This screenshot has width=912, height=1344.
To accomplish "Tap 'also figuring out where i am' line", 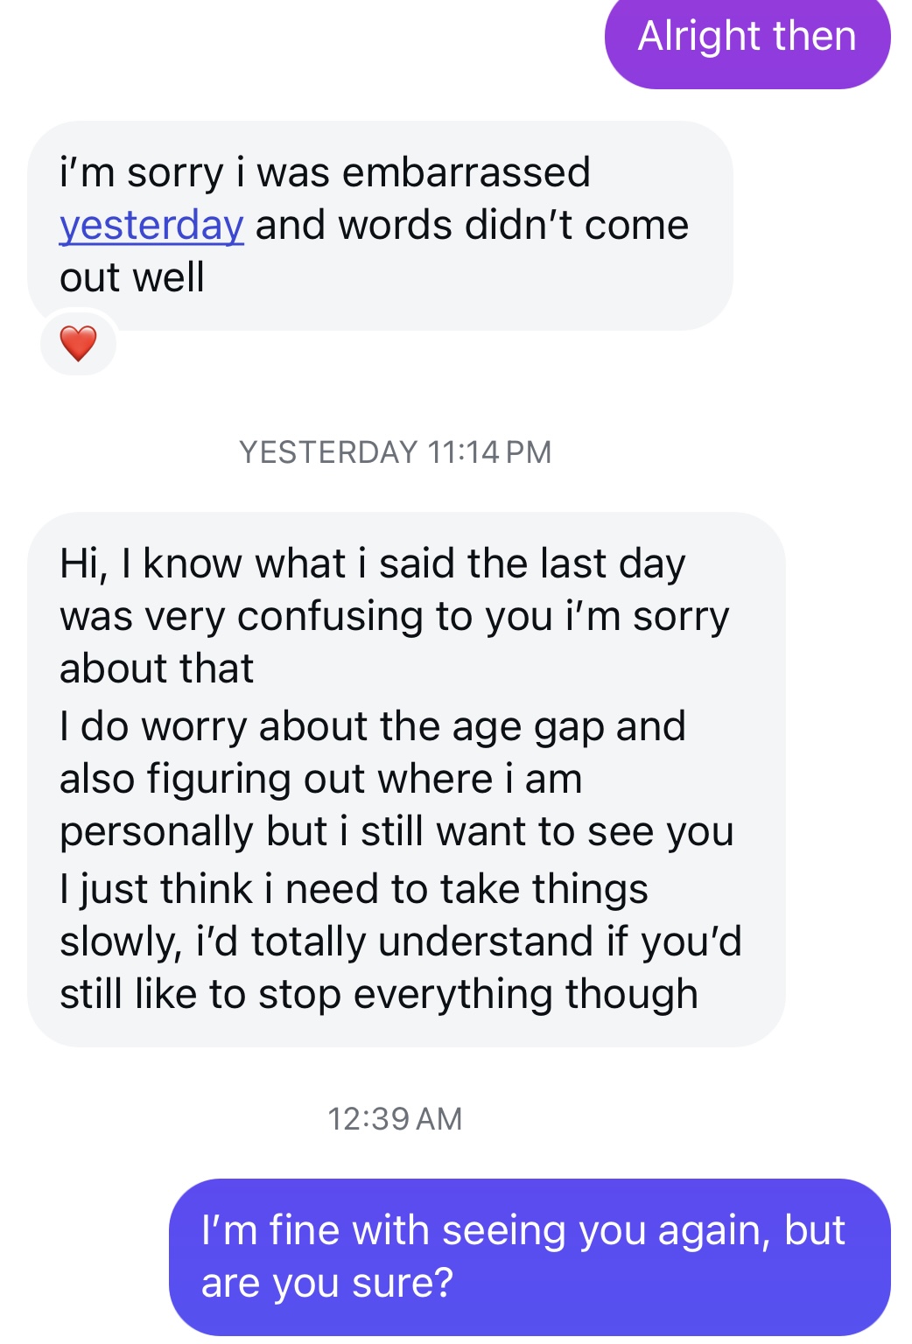I will tap(320, 779).
